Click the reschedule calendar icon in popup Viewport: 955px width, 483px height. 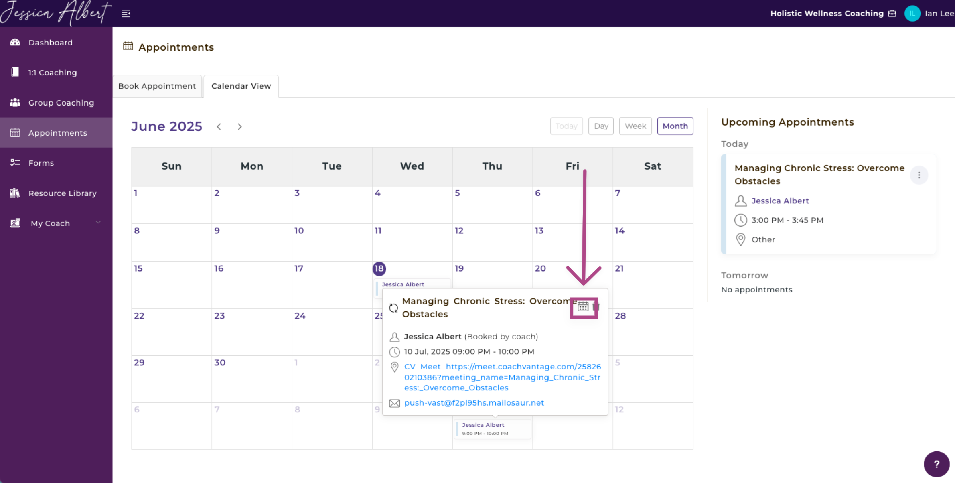[583, 307]
